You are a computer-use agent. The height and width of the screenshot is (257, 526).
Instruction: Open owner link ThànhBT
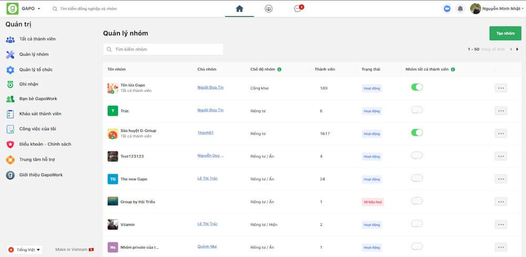click(x=205, y=133)
